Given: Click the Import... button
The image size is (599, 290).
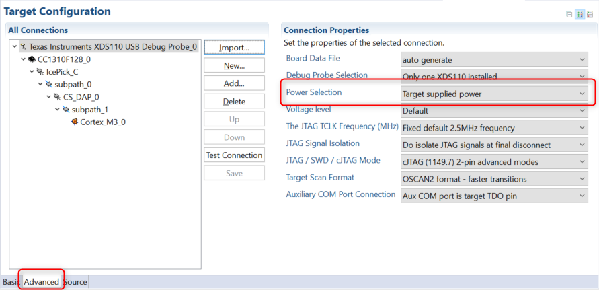Looking at the screenshot, I should point(234,48).
